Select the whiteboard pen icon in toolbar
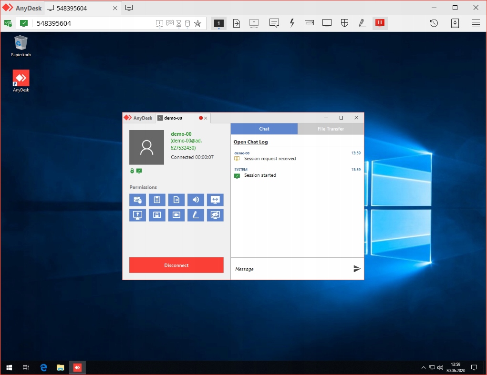This screenshot has height=375, width=487. click(362, 23)
